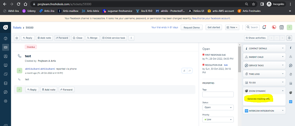Select the contact details info icon in right strip
295x126 pixels.
pos(291,48)
